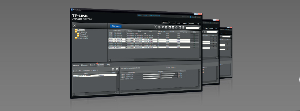Screen dimensions: 300x111
Task: Click the power icon in device toolbar
Action: pos(176,27)
